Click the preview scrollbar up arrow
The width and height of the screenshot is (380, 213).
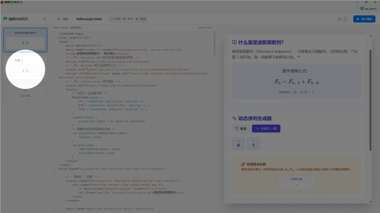coord(370,36)
